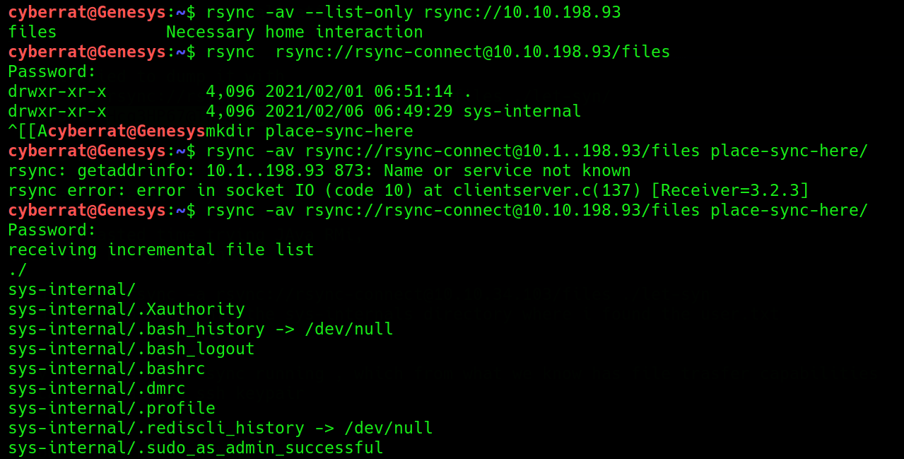This screenshot has width=904, height=459.
Task: Click the .bash_history symlink entry
Action: (200, 329)
